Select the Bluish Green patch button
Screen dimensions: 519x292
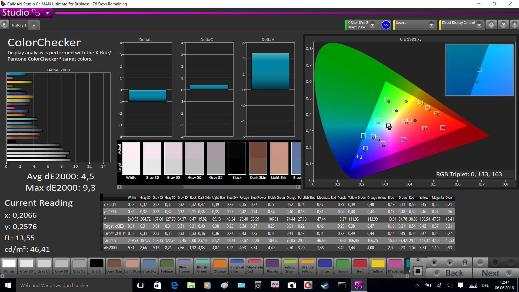202,266
